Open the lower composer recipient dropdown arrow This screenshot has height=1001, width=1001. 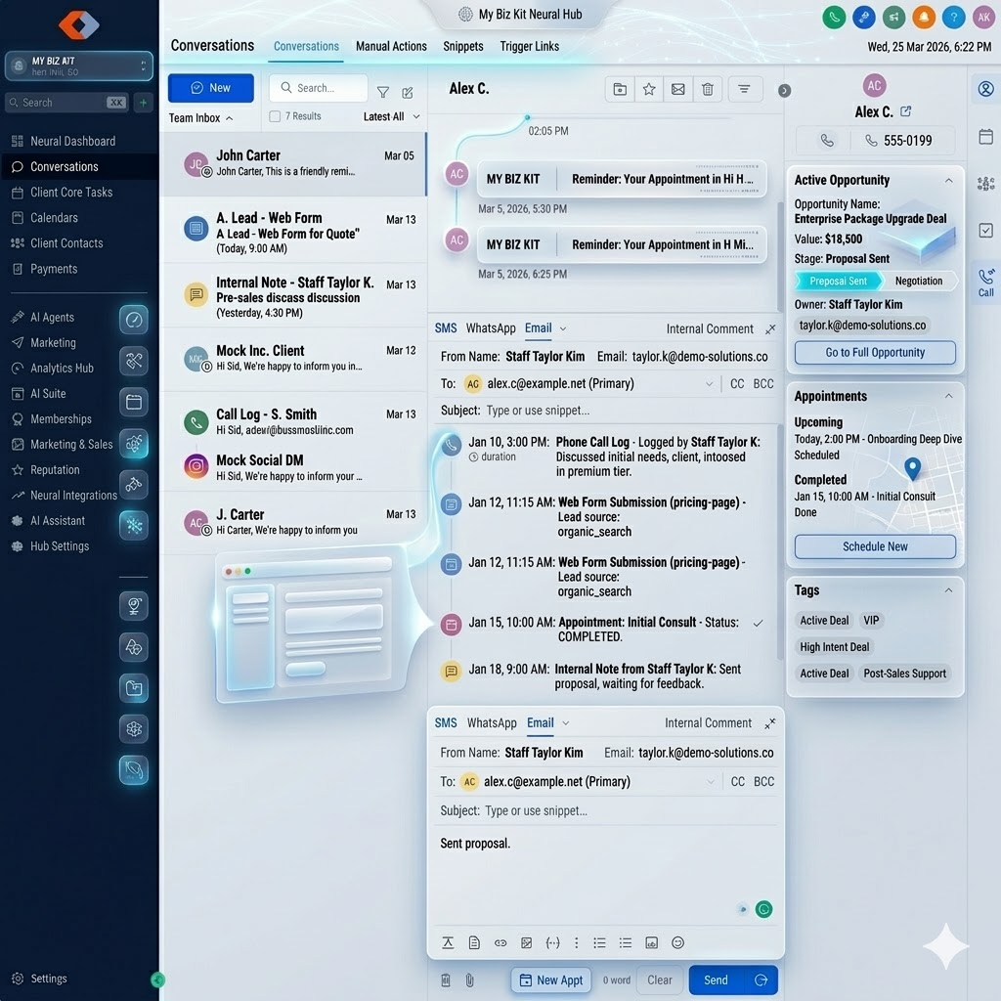pos(710,782)
